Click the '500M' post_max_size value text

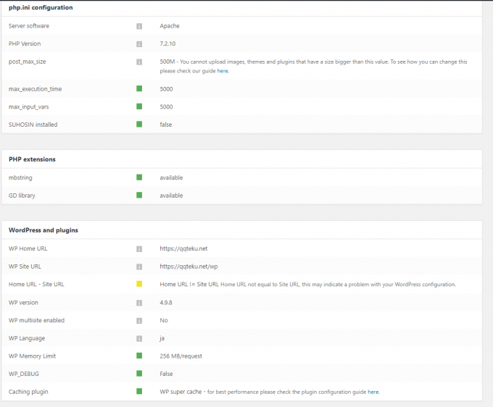pos(167,62)
